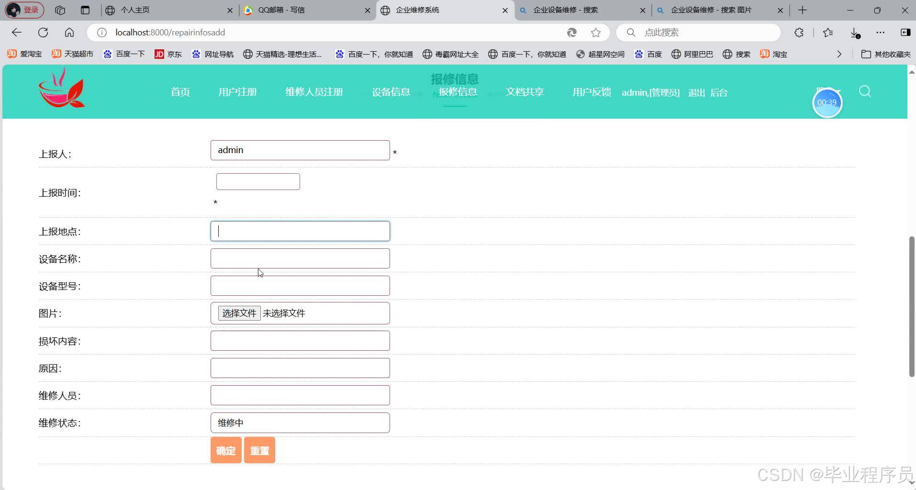This screenshot has width=916, height=490.
Task: Open the 其他收藏夹 folder
Action: [886, 54]
